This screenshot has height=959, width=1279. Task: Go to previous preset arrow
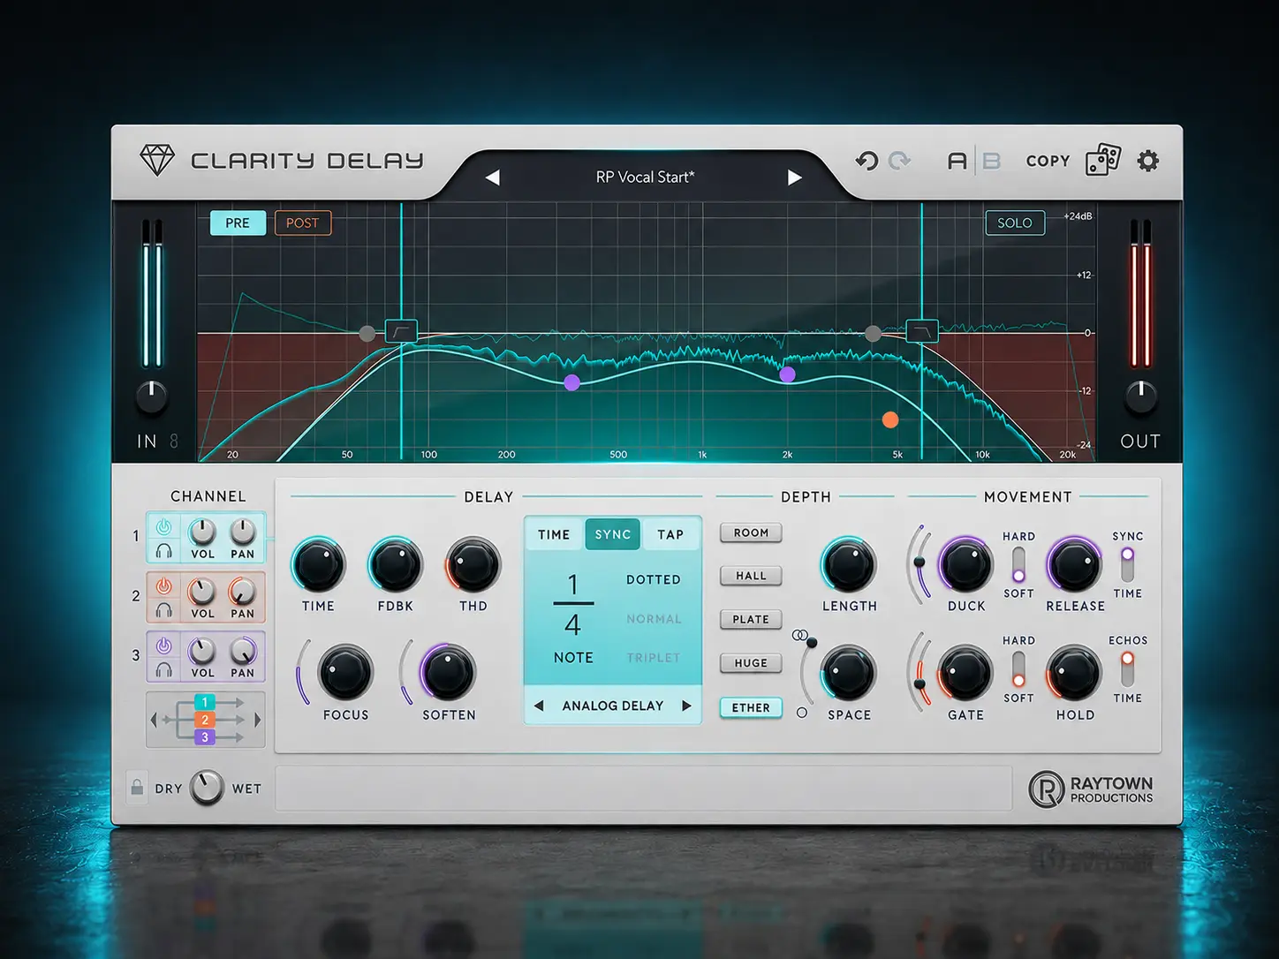493,177
